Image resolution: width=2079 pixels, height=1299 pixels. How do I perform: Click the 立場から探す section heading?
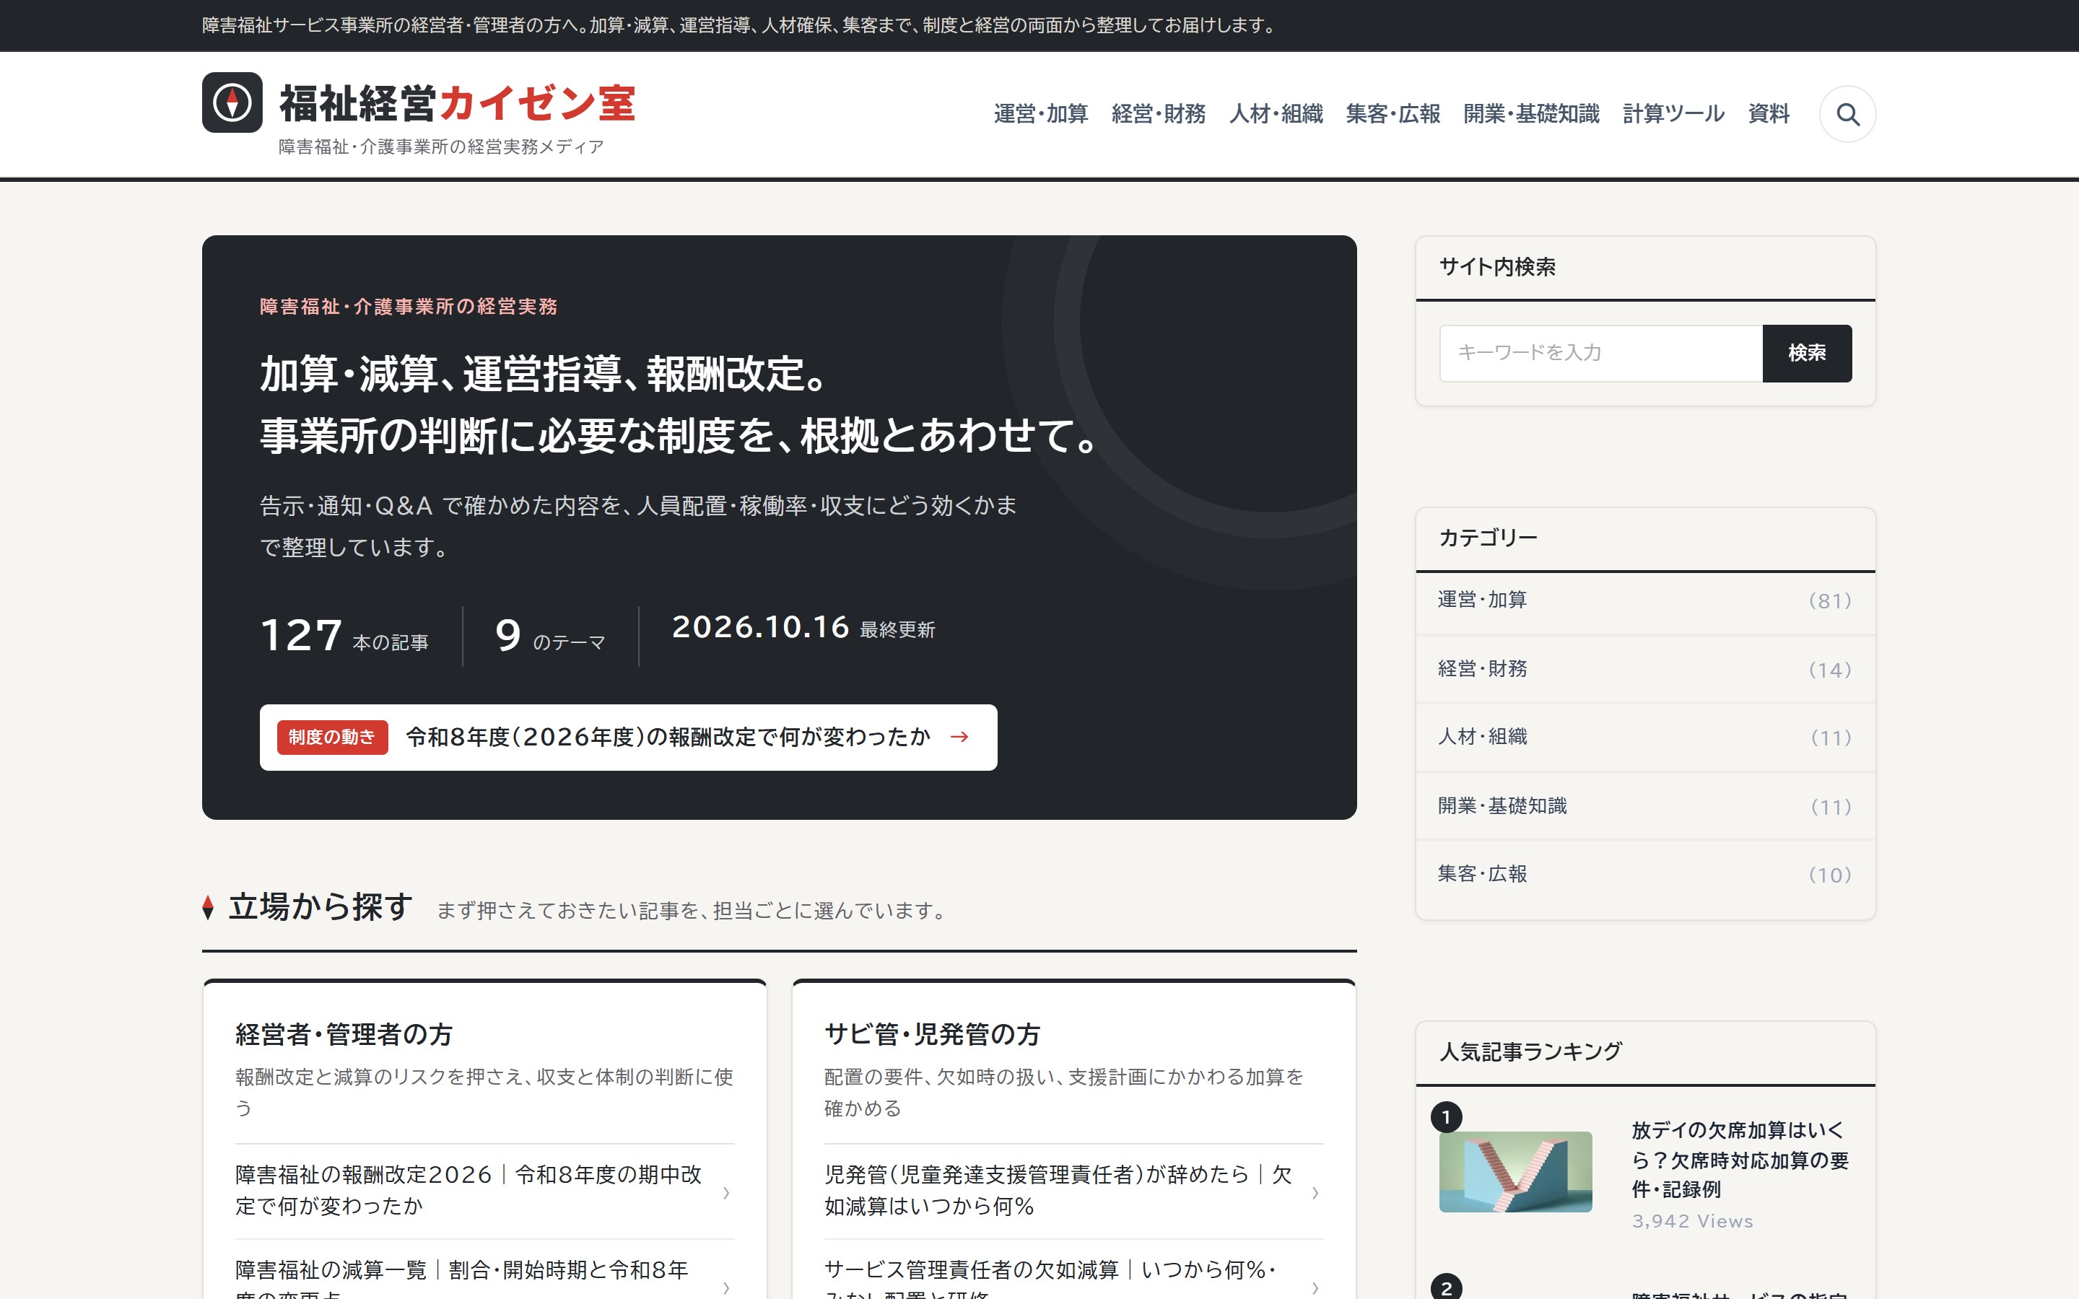tap(321, 907)
